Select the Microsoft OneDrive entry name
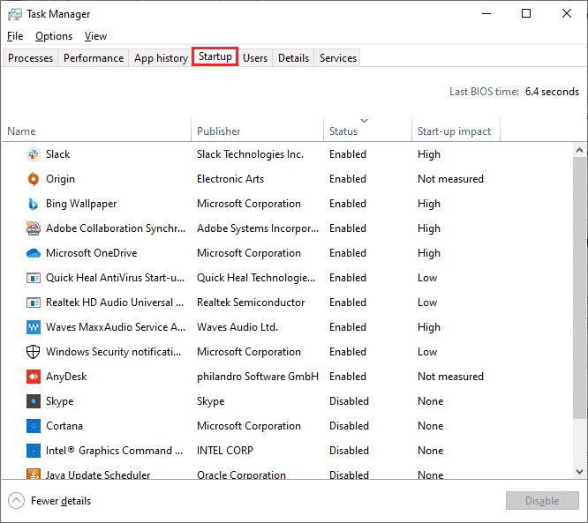Image resolution: width=588 pixels, height=523 pixels. [92, 253]
